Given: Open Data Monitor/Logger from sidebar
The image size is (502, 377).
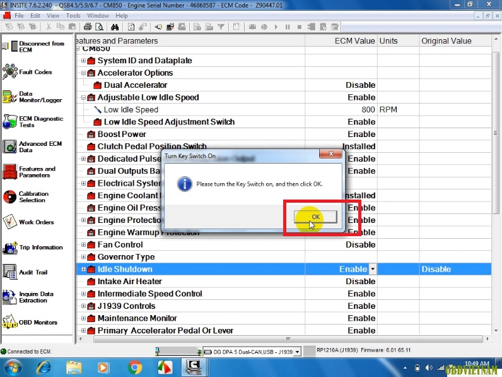Looking at the screenshot, I should click(x=10, y=97).
